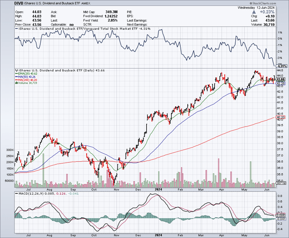289x238 pixels.
Task: Click the -0.4 MACD axis label
Action: (x=280, y=229)
